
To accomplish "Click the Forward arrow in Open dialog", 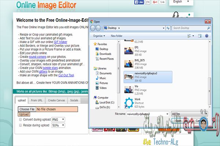I will coord(98,28).
